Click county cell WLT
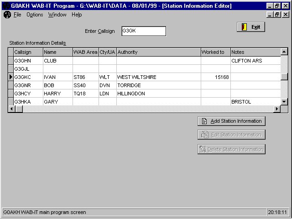This screenshot has width=292, height=219. pos(108,77)
